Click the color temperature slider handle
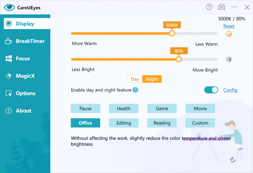The height and width of the screenshot is (173, 253). pos(172,33)
